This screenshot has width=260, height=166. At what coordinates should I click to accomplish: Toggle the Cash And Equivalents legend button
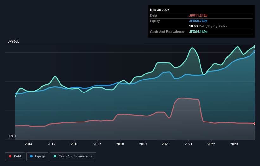point(73,157)
